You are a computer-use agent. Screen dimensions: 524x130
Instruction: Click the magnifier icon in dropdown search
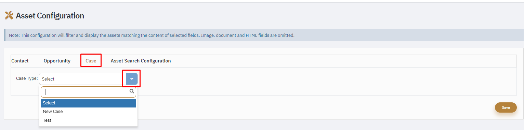(132, 91)
